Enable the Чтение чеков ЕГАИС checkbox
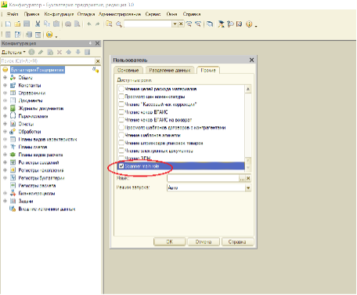The width and height of the screenshot is (357, 295). 121,112
